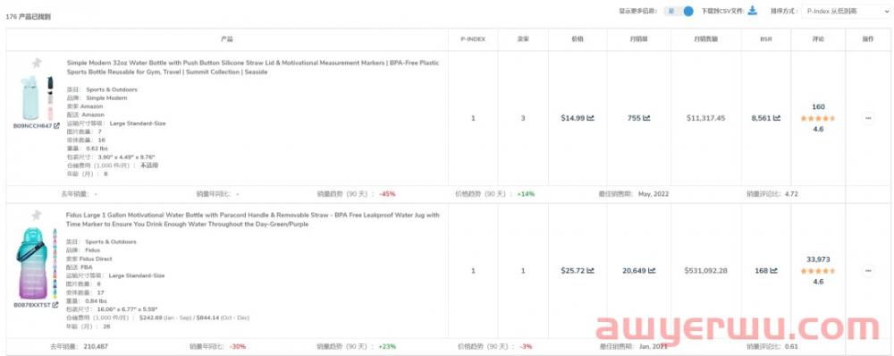Viewport: 894px width, 356px height.
Task: Click the sales-to-review ratio 4.72
Action: point(791,194)
